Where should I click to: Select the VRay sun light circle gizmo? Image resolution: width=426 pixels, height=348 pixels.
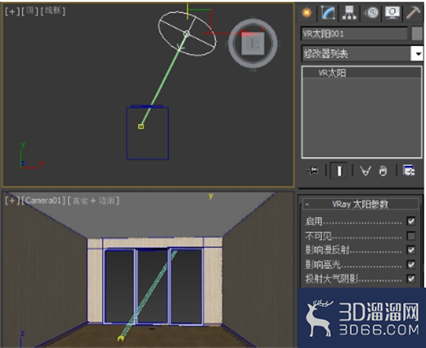click(x=187, y=34)
